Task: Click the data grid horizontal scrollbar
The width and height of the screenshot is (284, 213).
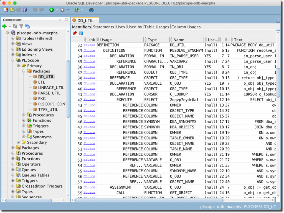Action: pyautogui.click(x=149, y=200)
